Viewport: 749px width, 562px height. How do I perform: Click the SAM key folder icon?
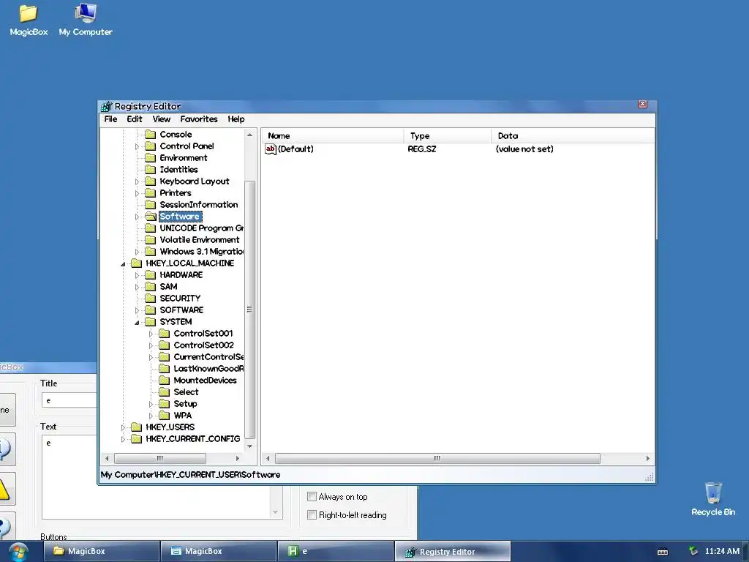(151, 287)
